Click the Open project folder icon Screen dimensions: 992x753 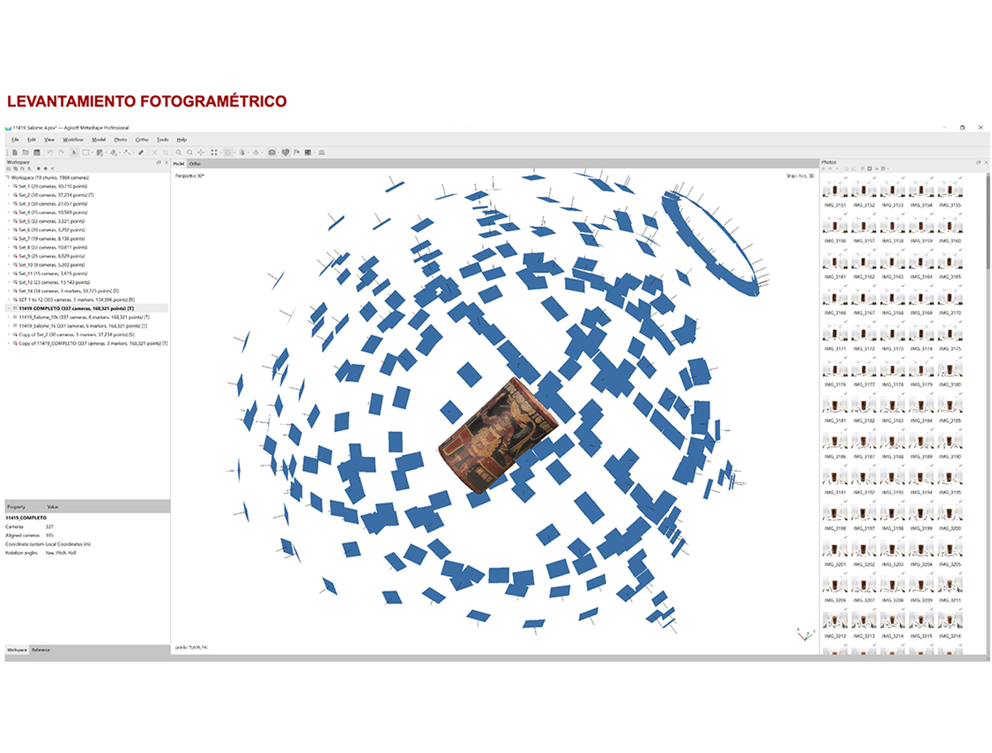click(x=26, y=152)
